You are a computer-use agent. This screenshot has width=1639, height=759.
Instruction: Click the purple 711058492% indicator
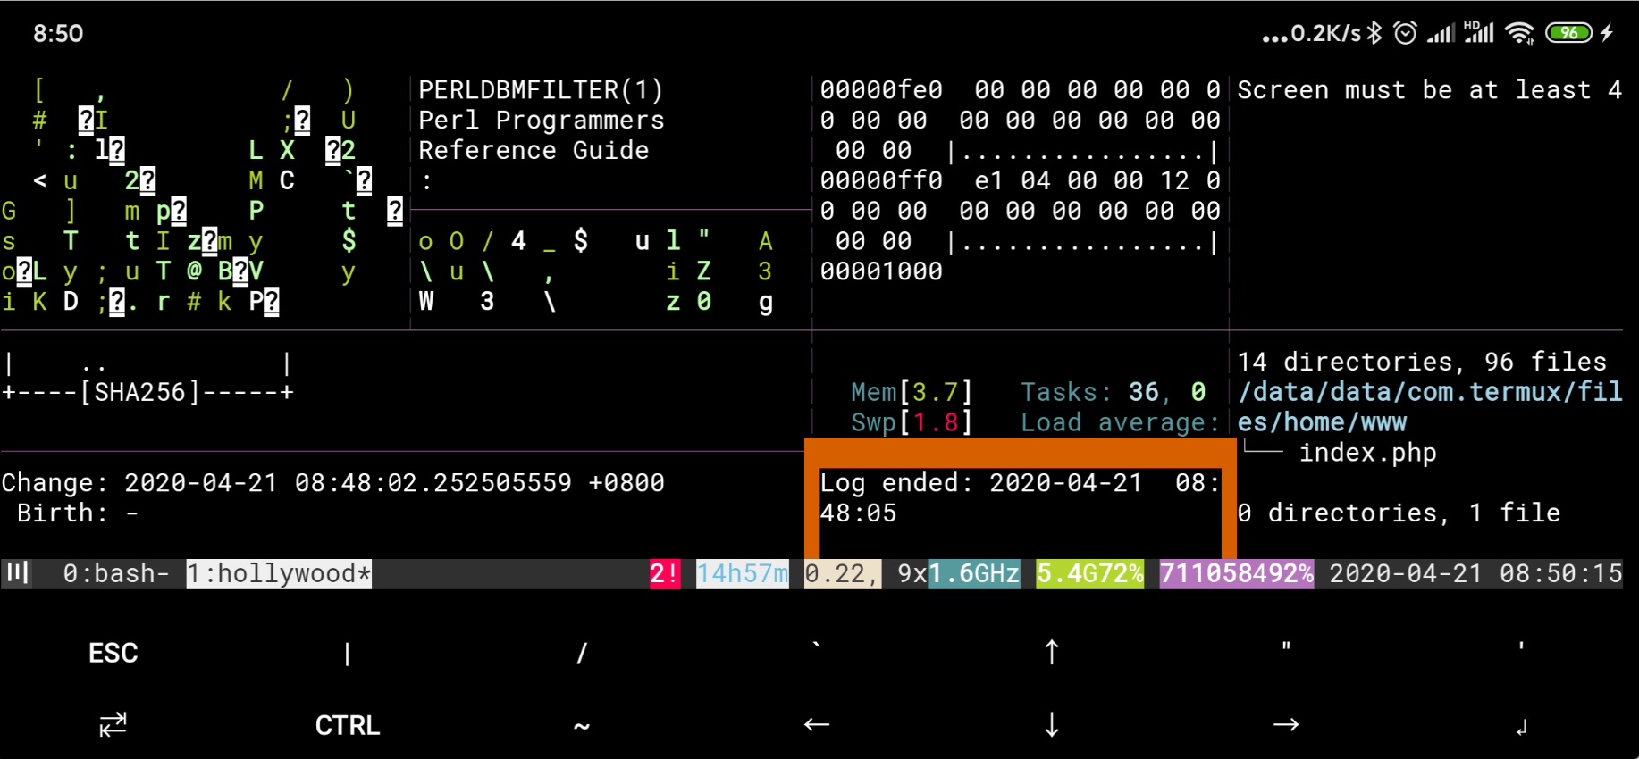pyautogui.click(x=1237, y=573)
